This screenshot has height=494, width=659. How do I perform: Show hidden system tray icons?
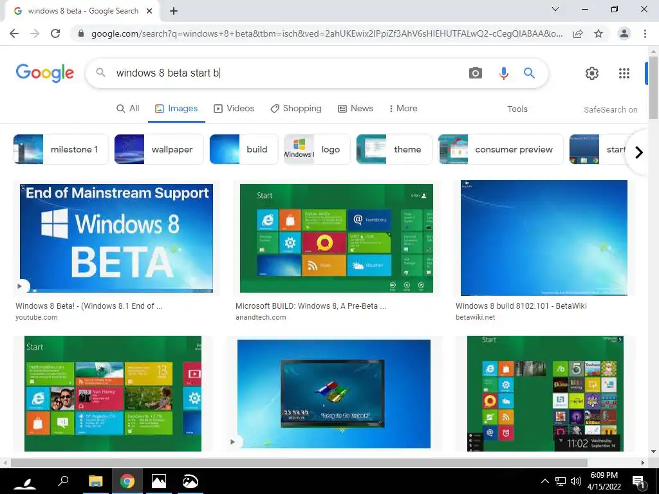pos(544,481)
